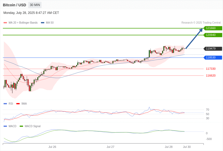Toggle the RSI legend item
This screenshot has height=151, width=223.
(8, 104)
